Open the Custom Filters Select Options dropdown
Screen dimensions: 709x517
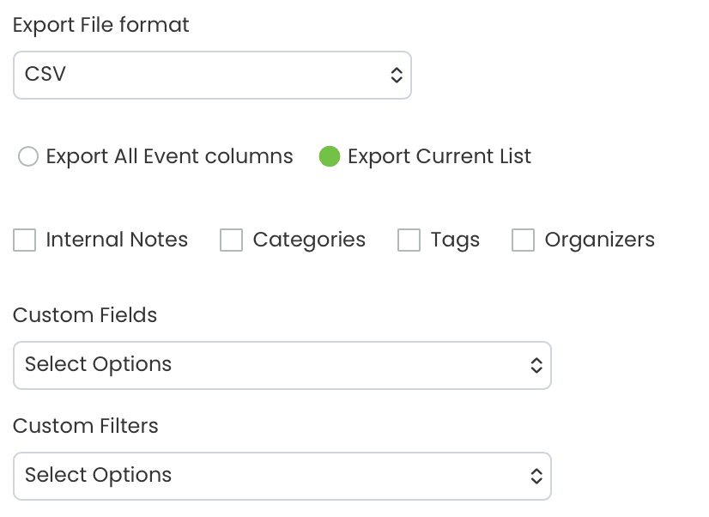[282, 476]
